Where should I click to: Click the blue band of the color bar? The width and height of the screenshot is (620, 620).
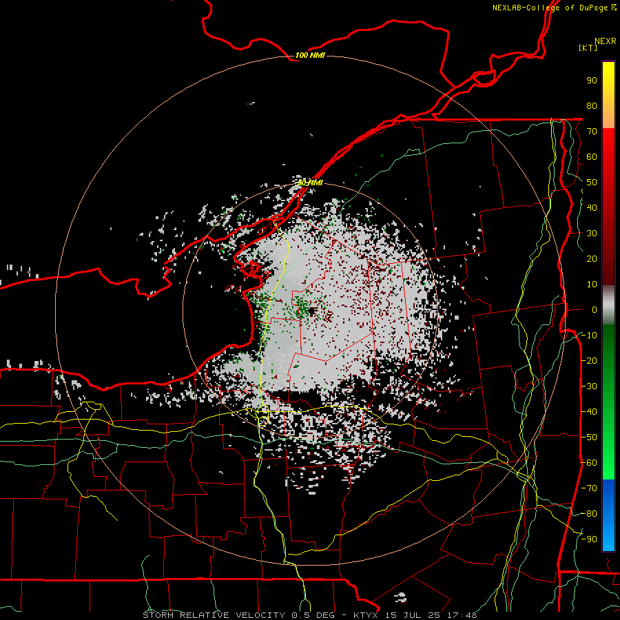coord(608,515)
